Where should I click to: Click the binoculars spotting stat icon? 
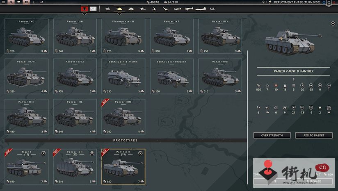320,108
